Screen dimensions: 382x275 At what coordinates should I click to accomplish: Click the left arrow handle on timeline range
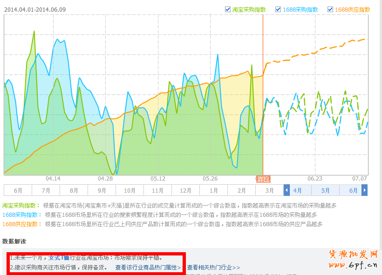pos(286,190)
